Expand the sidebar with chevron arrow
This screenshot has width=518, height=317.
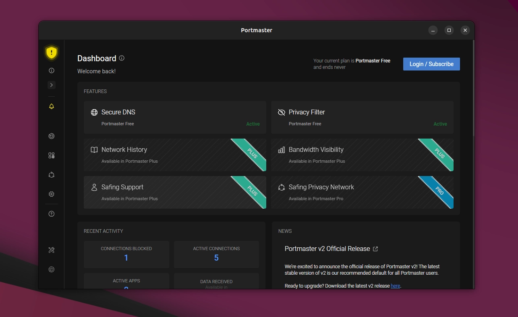pyautogui.click(x=51, y=85)
